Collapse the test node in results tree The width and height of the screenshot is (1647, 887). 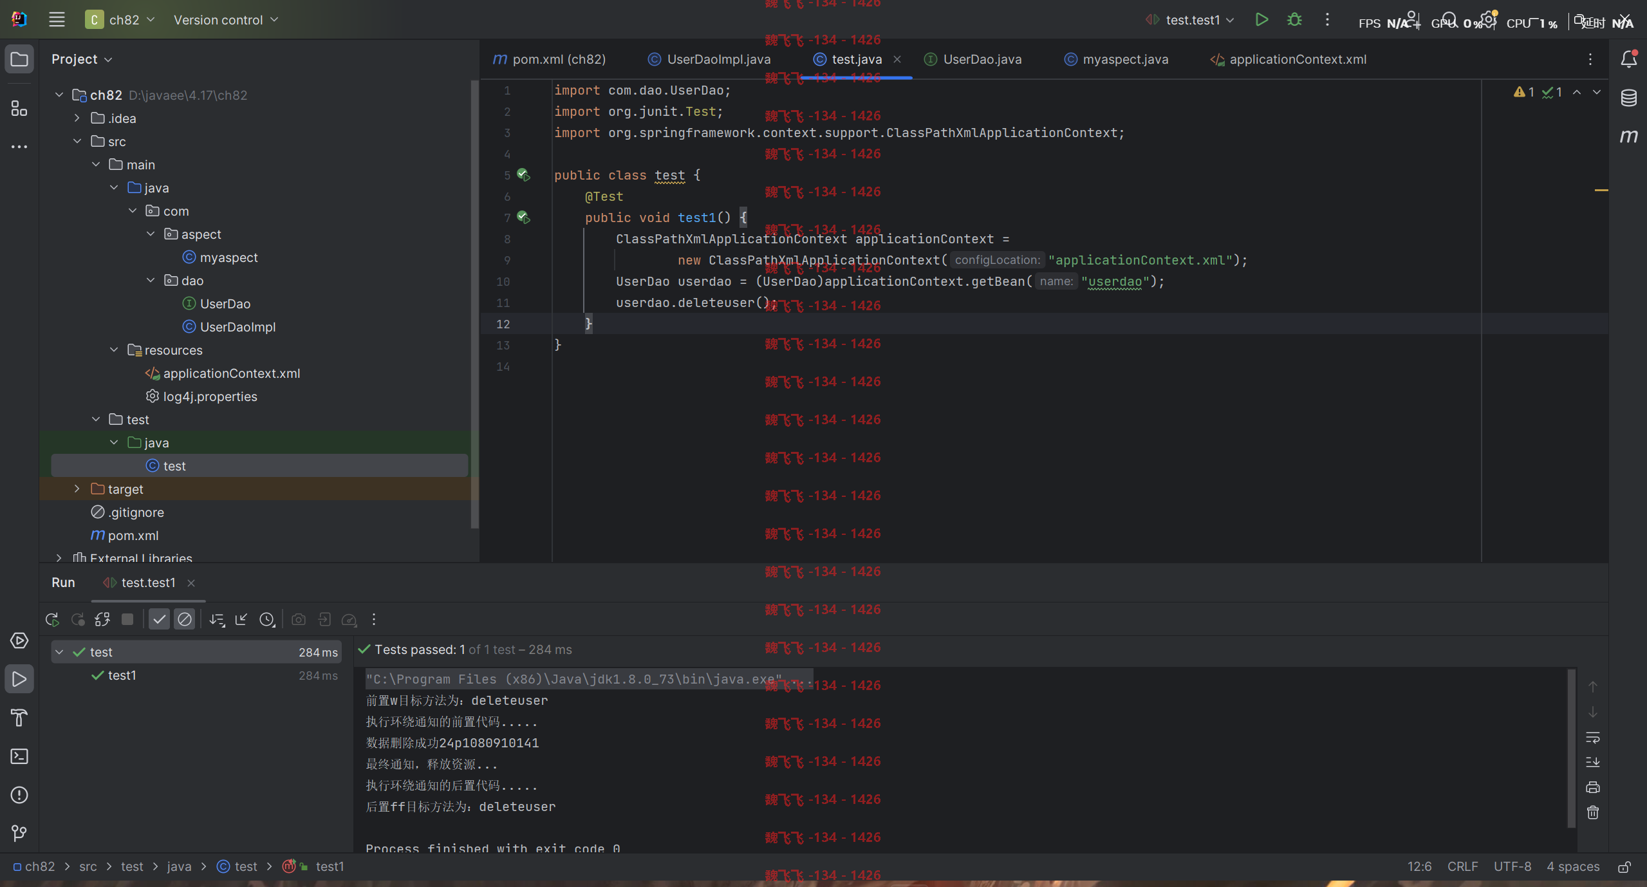click(59, 652)
